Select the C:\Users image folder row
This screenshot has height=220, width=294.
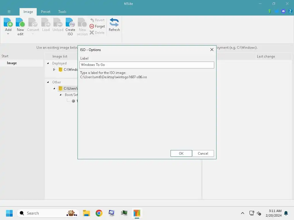pos(68,89)
